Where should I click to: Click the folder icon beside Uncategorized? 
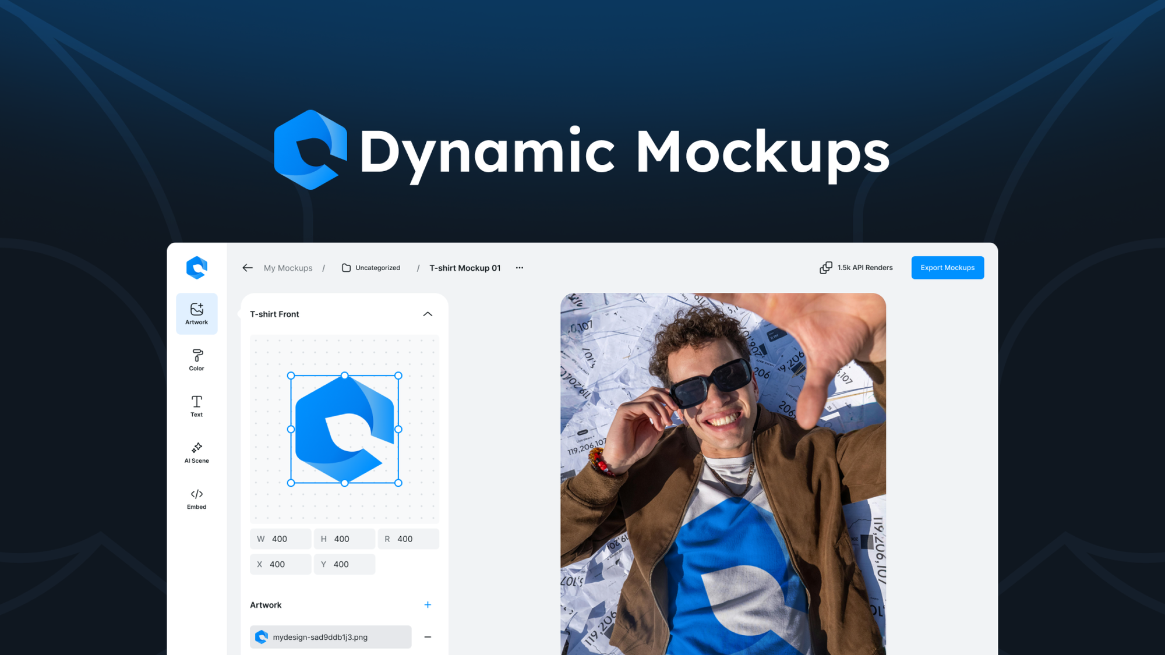[345, 267]
